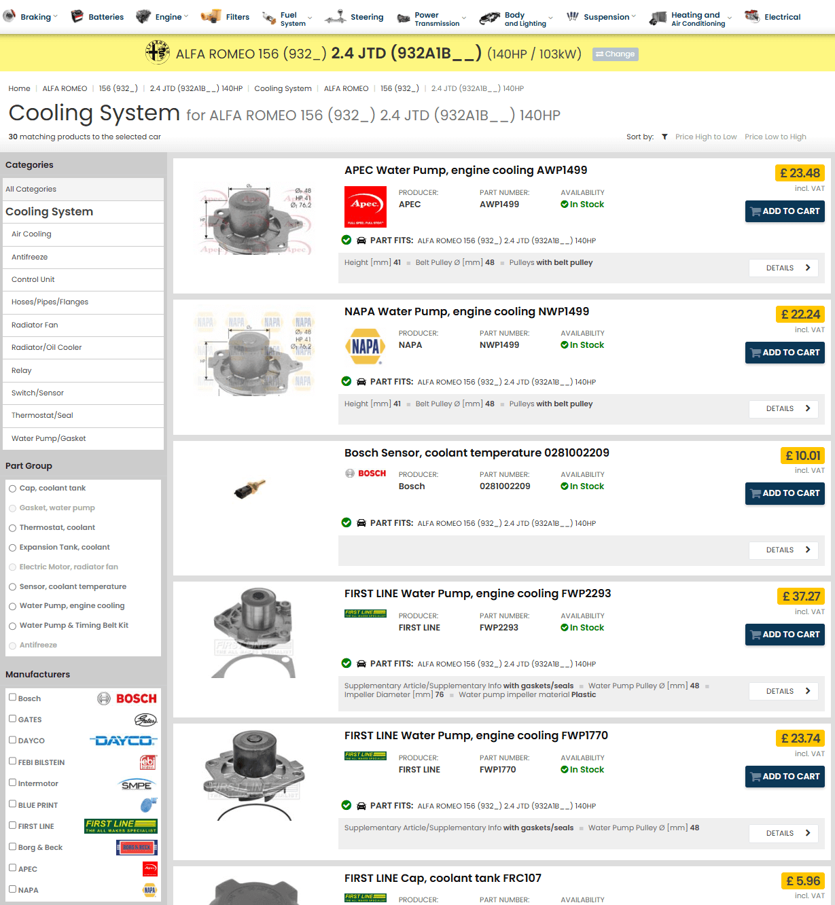Open DETAILS for Bosch coolant sensor
This screenshot has height=905, width=835.
pyautogui.click(x=783, y=550)
